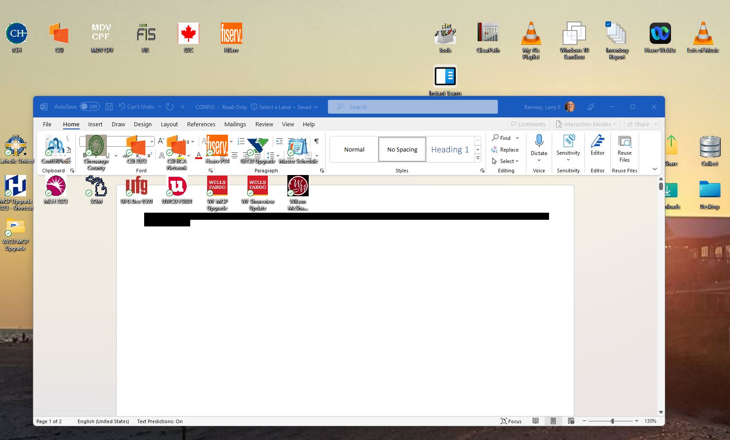Toggle Focus mode in status bar
This screenshot has width=730, height=440.
point(511,421)
